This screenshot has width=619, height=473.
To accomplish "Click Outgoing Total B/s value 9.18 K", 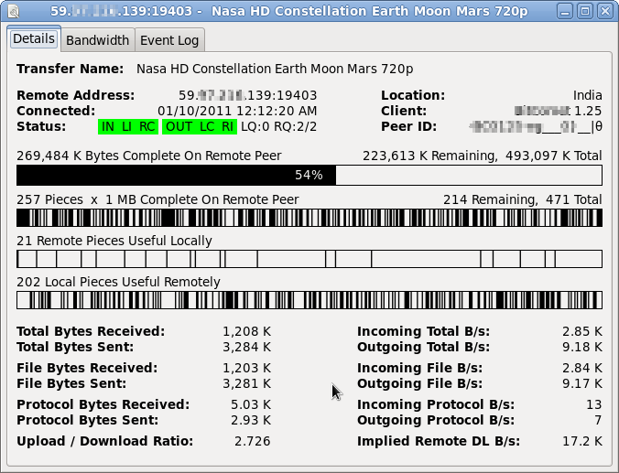I will (x=582, y=347).
